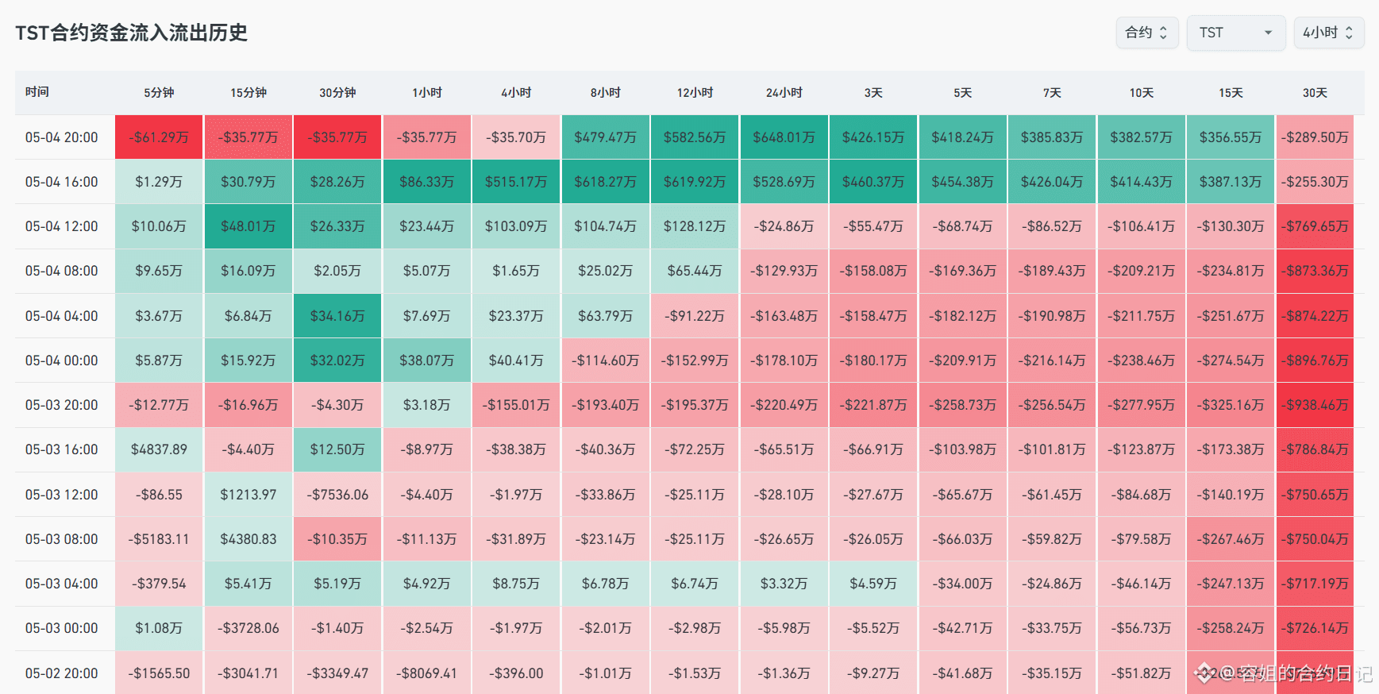Select the 05-03 16:00 time row label
The height and width of the screenshot is (694, 1379).
[62, 449]
